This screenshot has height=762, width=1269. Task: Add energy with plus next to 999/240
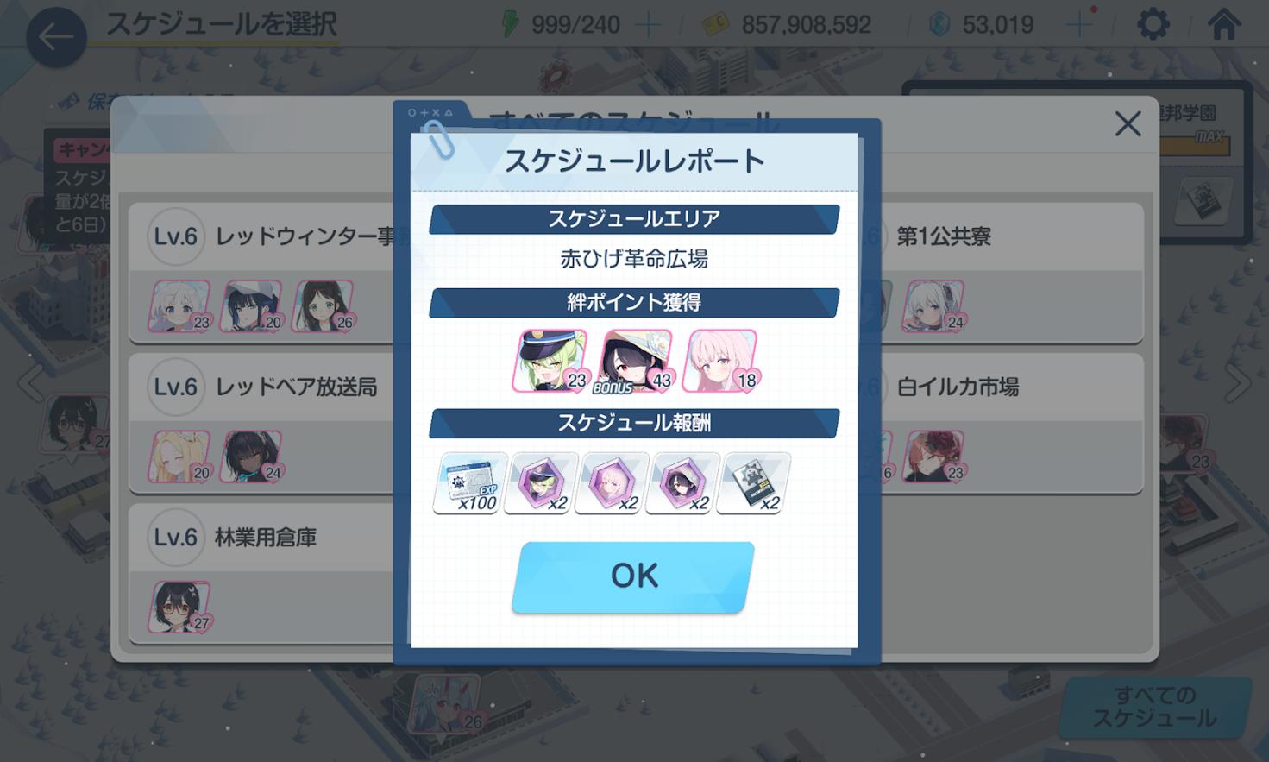tap(648, 25)
